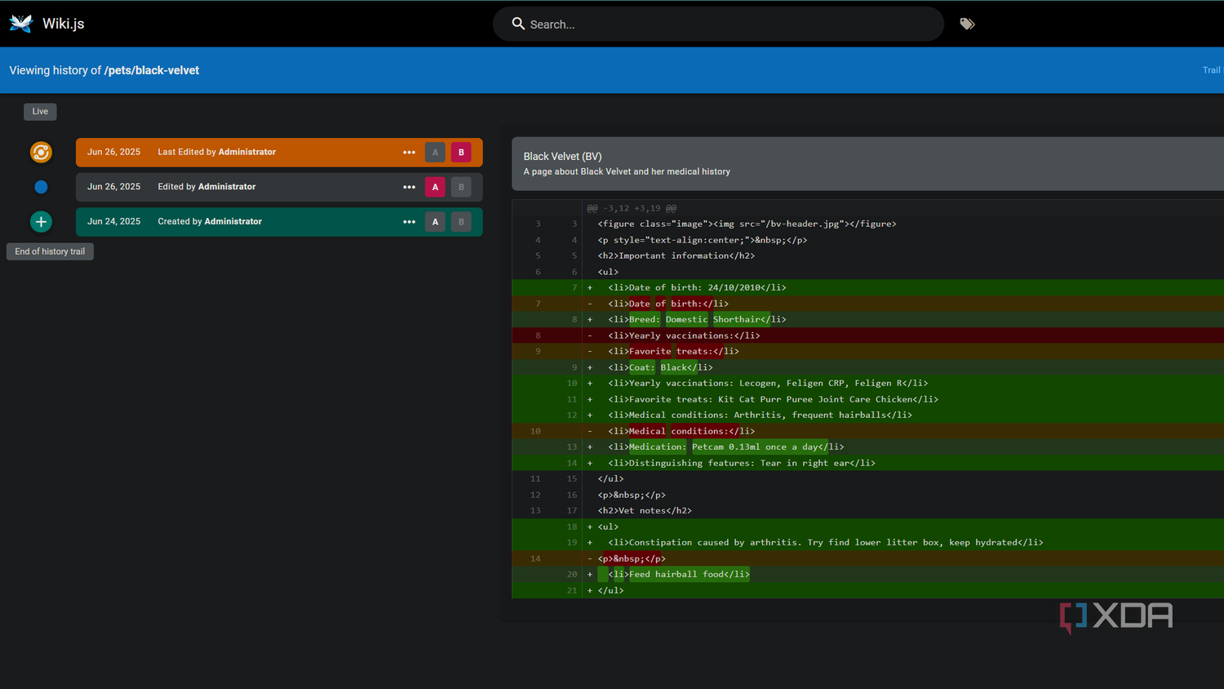Click the added Coat: Black diff line
Image resolution: width=1224 pixels, height=689 pixels.
coord(868,367)
